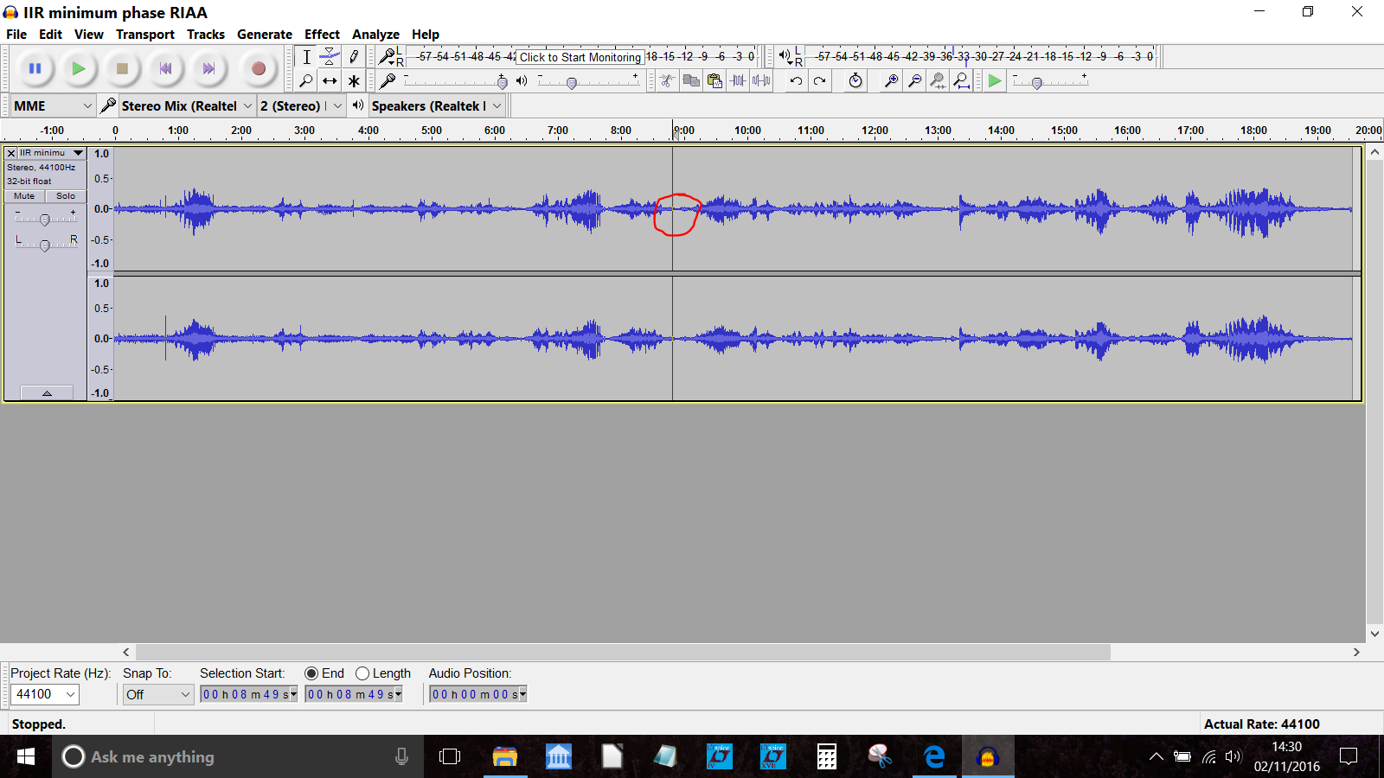Collapse the track with the up arrow

click(47, 392)
